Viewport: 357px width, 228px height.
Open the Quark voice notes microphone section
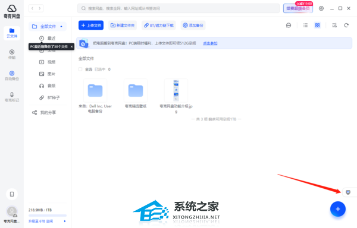tap(12, 97)
